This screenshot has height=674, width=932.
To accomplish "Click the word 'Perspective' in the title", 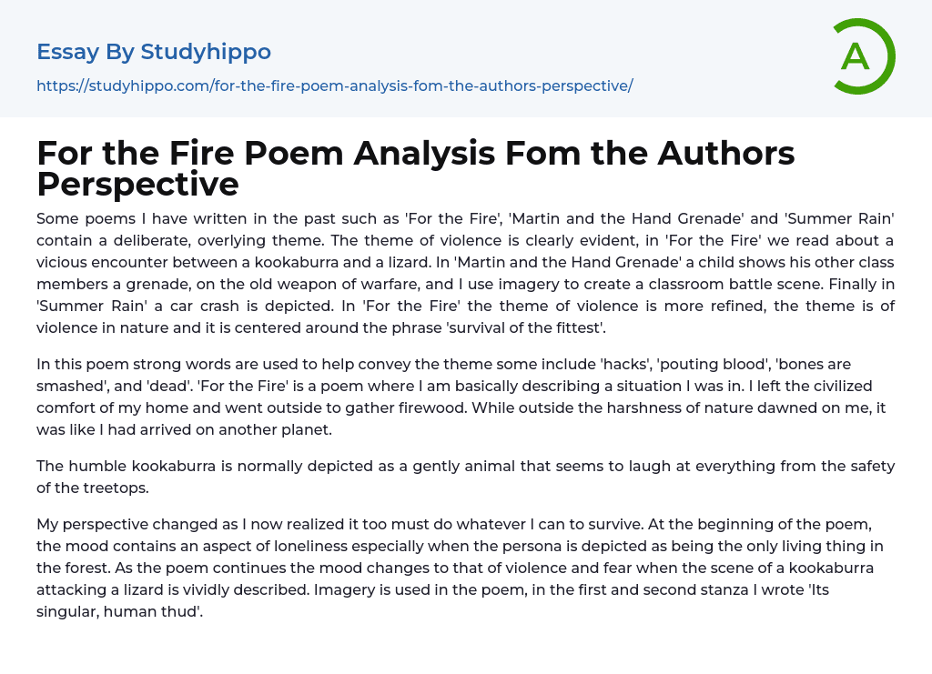I will [137, 185].
